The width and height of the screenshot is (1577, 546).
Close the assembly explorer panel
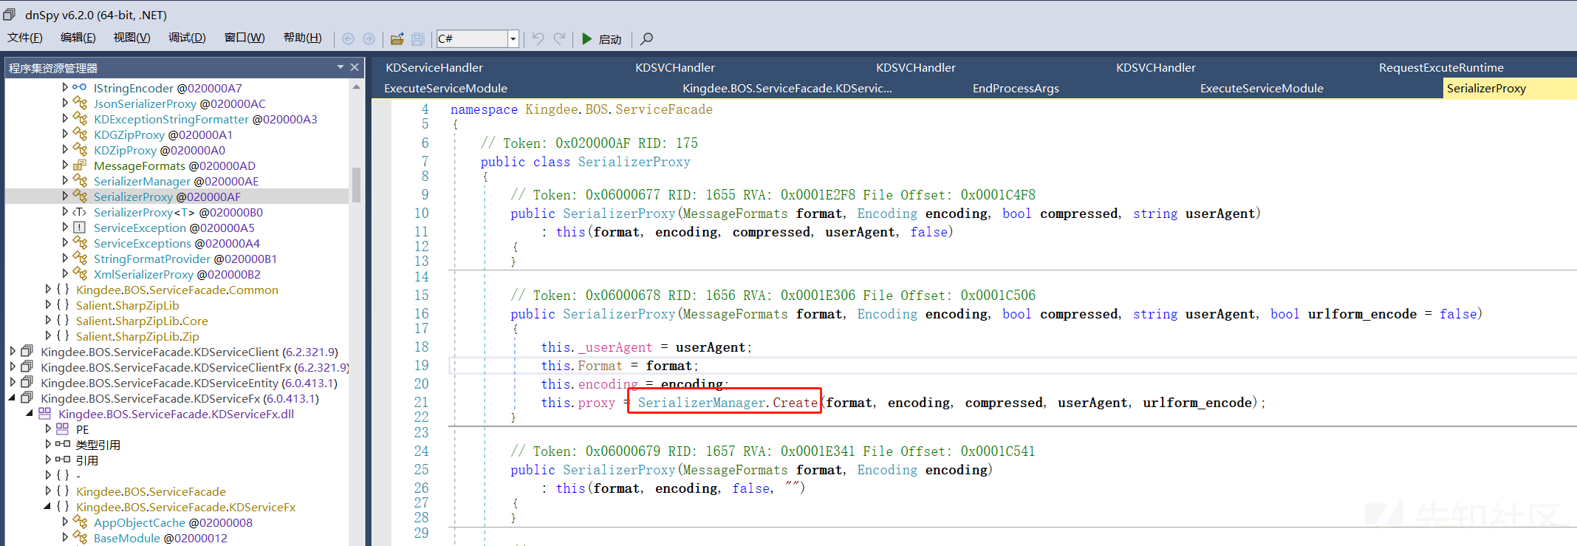355,67
